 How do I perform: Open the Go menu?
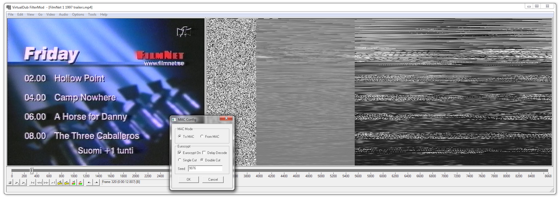coord(40,14)
